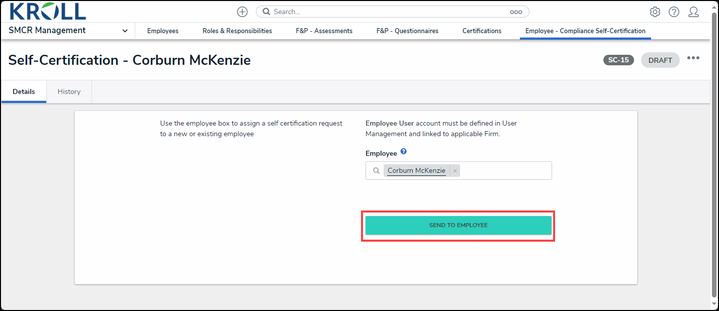Click the Kroll logo

tap(48, 11)
